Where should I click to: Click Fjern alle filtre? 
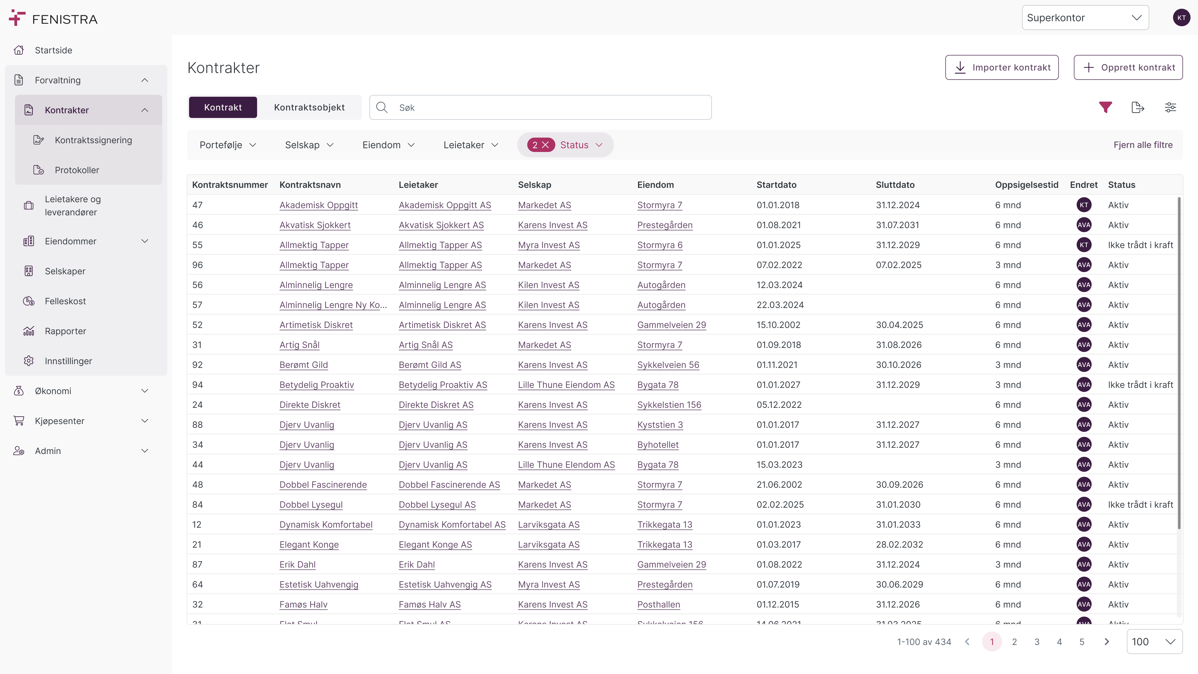point(1143,145)
